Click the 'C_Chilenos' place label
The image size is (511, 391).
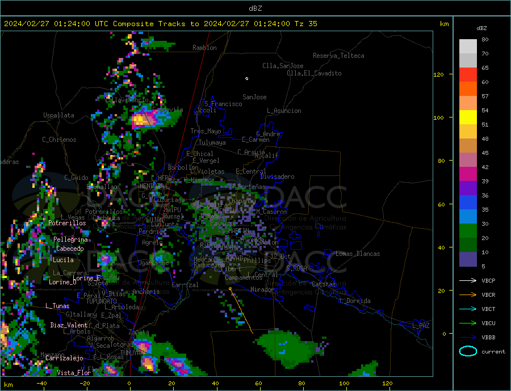(59, 140)
